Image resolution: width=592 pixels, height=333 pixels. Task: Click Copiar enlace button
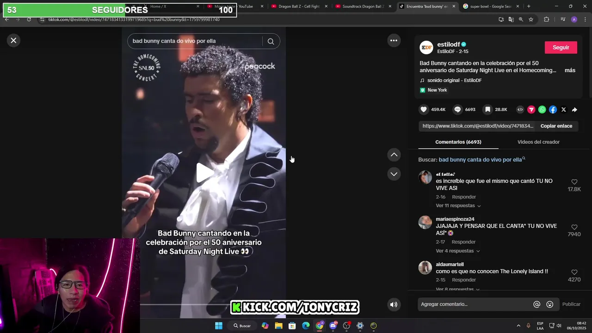tap(556, 126)
